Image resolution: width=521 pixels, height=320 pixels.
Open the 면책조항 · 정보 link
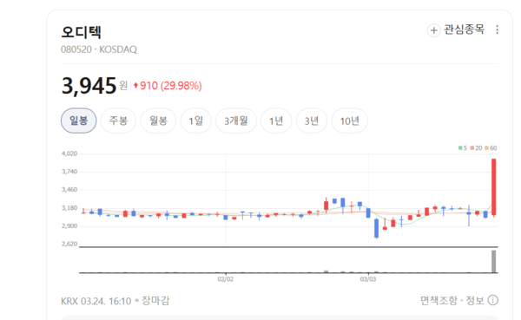point(452,300)
